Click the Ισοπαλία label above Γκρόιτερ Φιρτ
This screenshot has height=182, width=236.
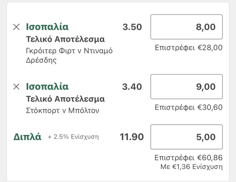coord(47,27)
